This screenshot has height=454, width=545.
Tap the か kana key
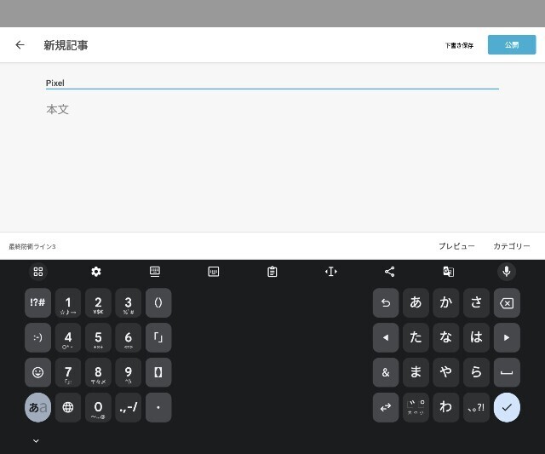[x=446, y=302]
